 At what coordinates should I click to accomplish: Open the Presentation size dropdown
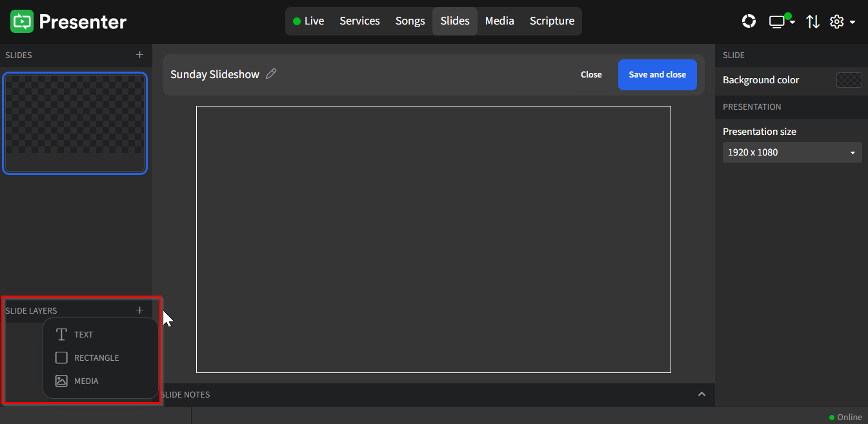tap(792, 152)
